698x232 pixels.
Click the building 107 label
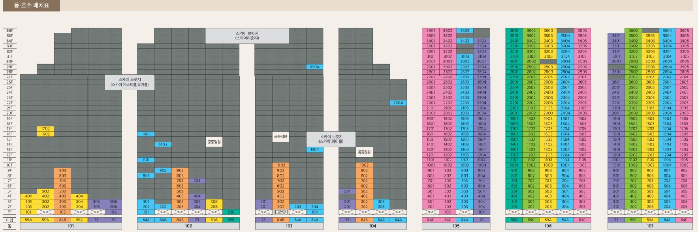[x=650, y=226]
